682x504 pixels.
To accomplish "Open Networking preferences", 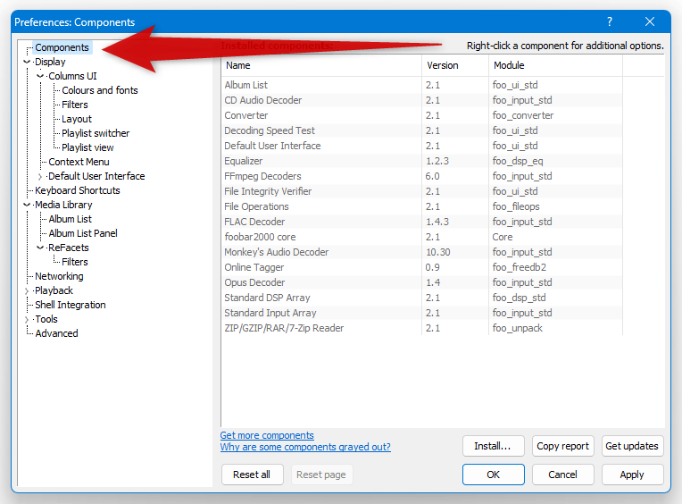I will click(x=59, y=276).
